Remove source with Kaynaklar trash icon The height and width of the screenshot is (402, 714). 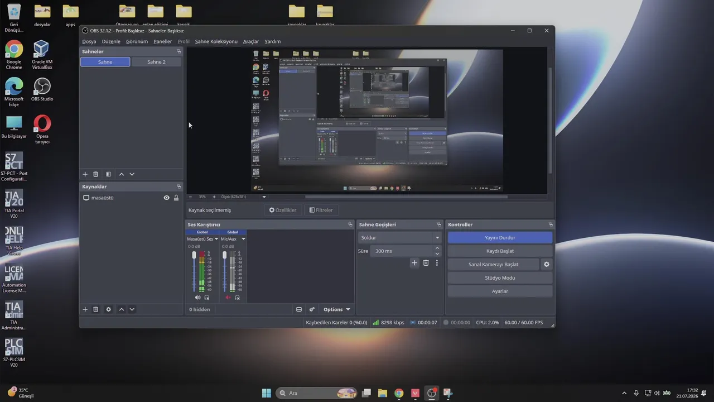pos(96,309)
